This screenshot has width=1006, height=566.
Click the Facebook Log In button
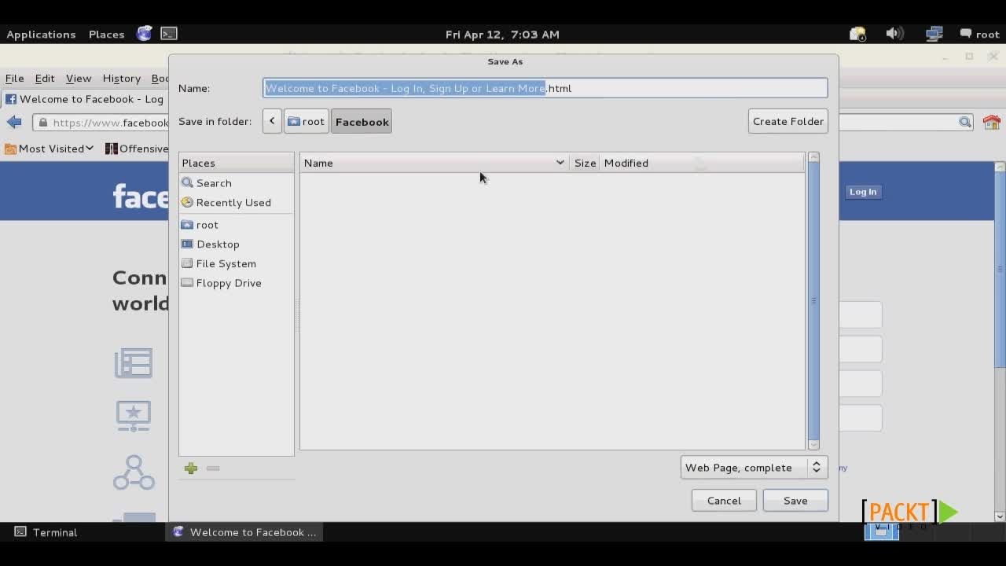point(862,192)
